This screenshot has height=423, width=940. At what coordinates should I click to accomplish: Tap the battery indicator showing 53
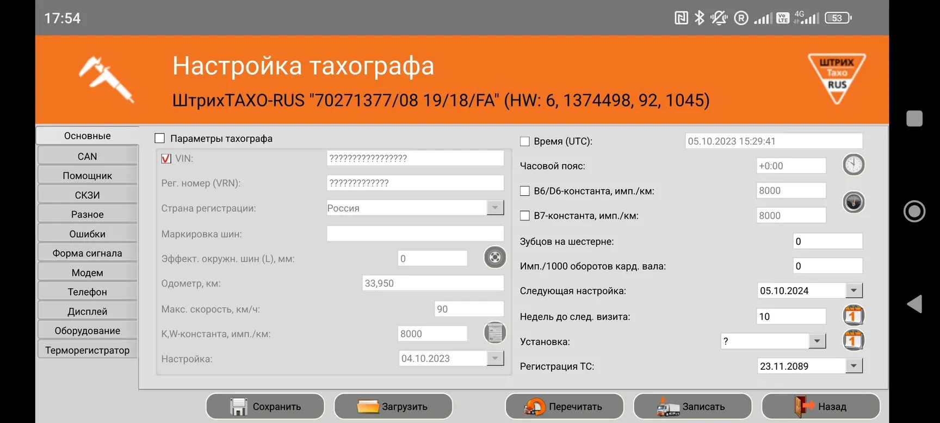click(x=838, y=18)
